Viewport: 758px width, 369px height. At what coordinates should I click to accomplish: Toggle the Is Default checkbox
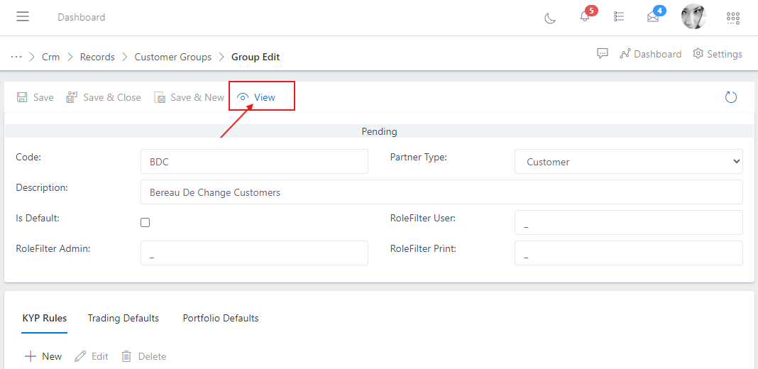pyautogui.click(x=145, y=222)
